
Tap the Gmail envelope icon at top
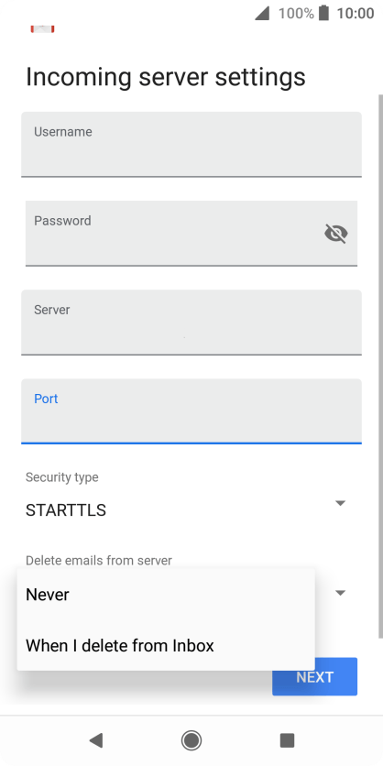(x=42, y=28)
